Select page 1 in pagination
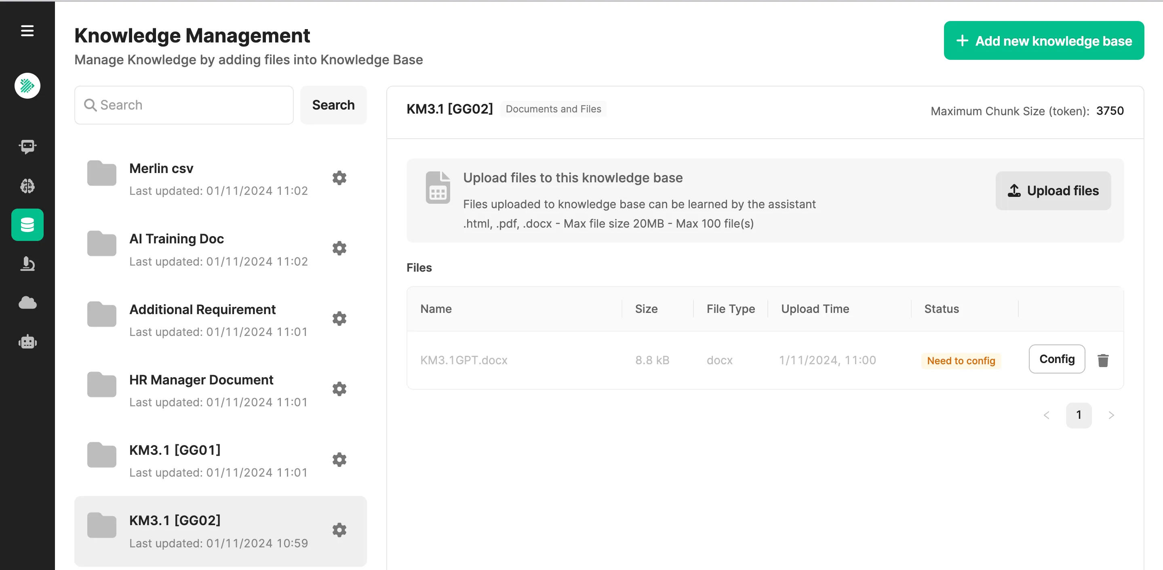Viewport: 1163px width, 570px height. pyautogui.click(x=1079, y=415)
